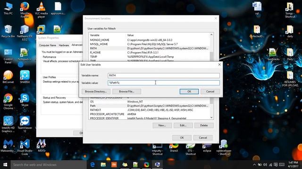Open RESUMES FOR UPLOAD folder
302x169 pixels.
tap(290, 79)
